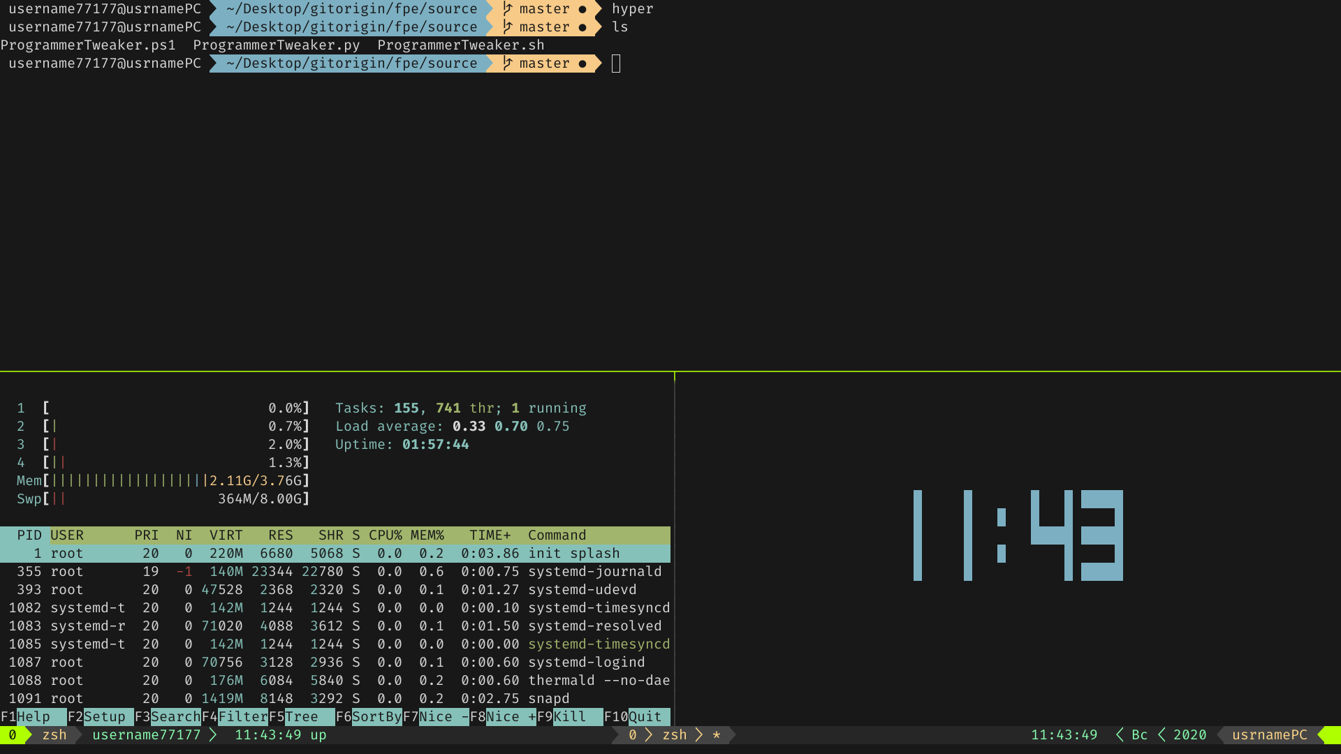This screenshot has height=754, width=1341.
Task: Click the F1 Help button in htop
Action: click(x=33, y=717)
